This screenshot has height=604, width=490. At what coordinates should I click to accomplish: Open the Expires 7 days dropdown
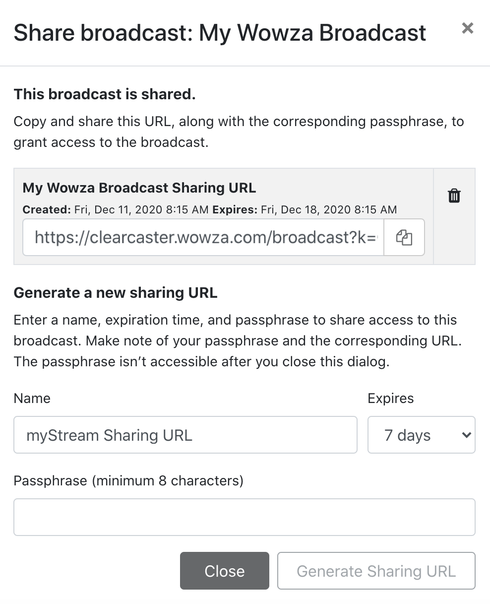click(x=421, y=435)
